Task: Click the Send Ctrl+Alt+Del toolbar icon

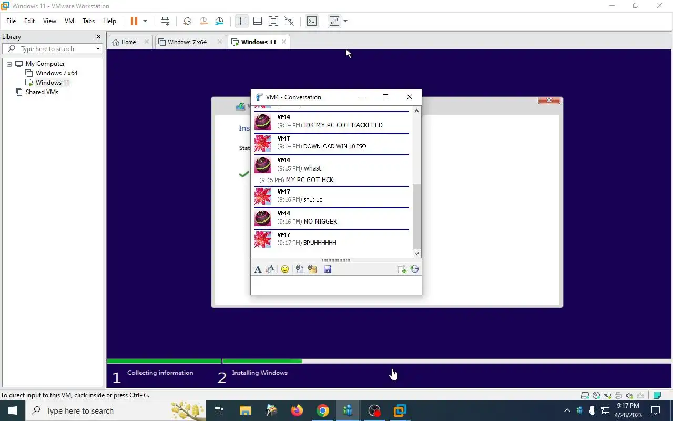Action: click(165, 21)
